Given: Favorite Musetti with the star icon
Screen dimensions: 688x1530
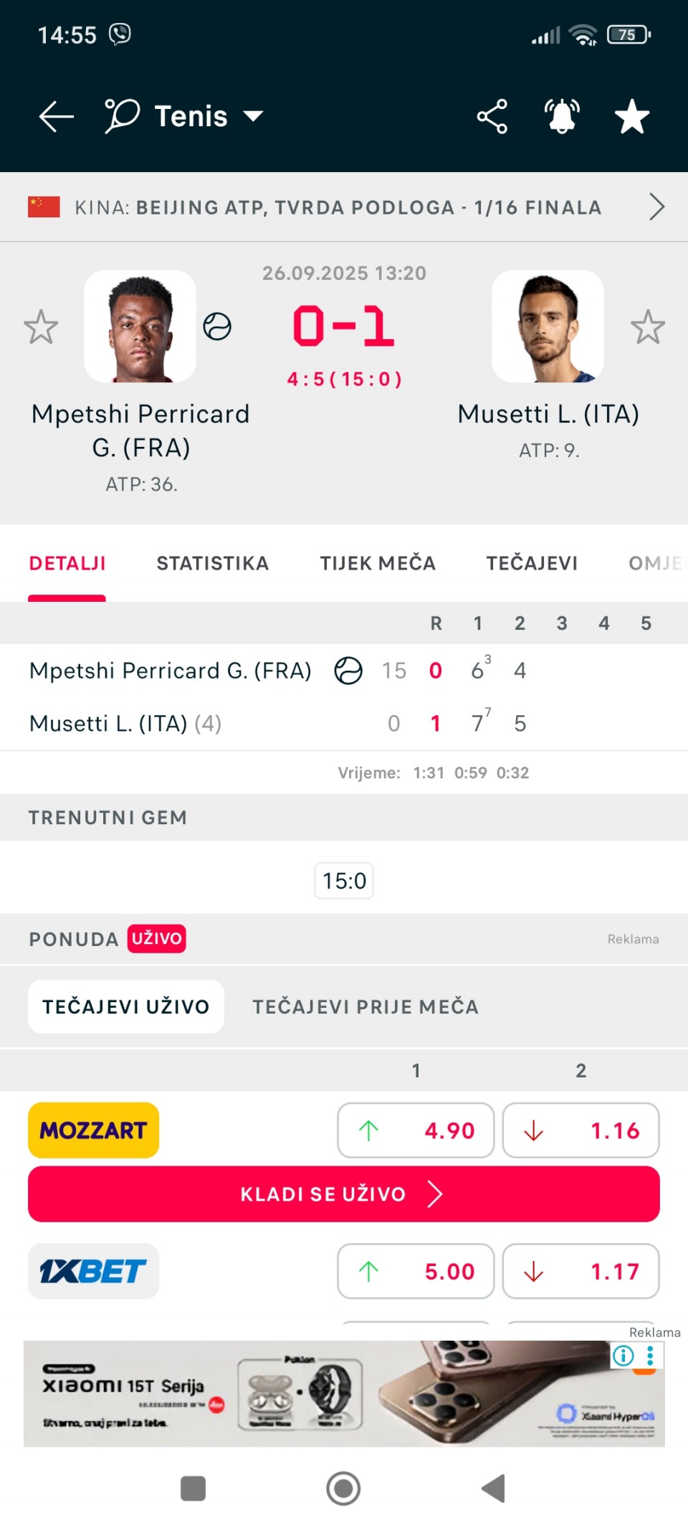Looking at the screenshot, I should click(648, 327).
